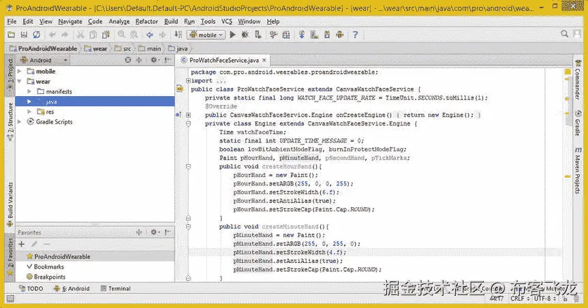Click the Copy icon in toolbar
The width and height of the screenshot is (588, 308).
pyautogui.click(x=93, y=35)
